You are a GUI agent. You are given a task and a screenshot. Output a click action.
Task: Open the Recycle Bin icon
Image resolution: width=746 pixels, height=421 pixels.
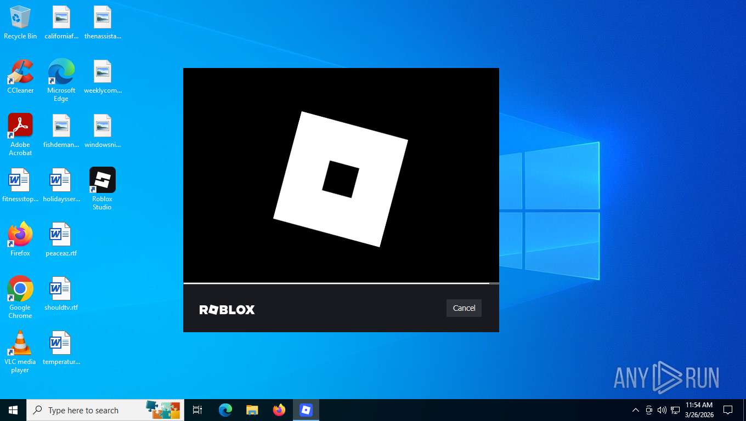[x=20, y=22]
